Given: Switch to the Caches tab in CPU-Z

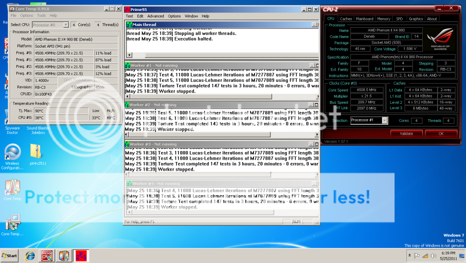Looking at the screenshot, I should click(x=346, y=19).
